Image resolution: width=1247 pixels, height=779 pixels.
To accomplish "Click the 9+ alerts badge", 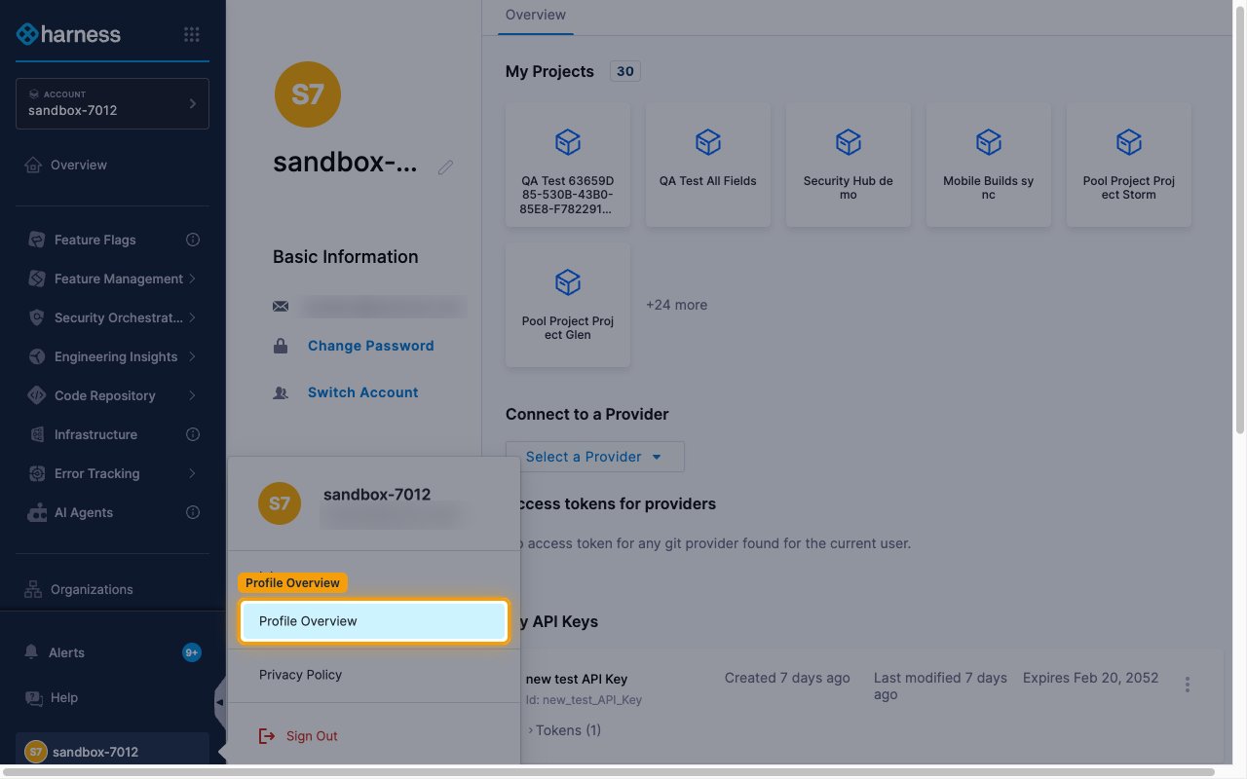I will (x=192, y=652).
